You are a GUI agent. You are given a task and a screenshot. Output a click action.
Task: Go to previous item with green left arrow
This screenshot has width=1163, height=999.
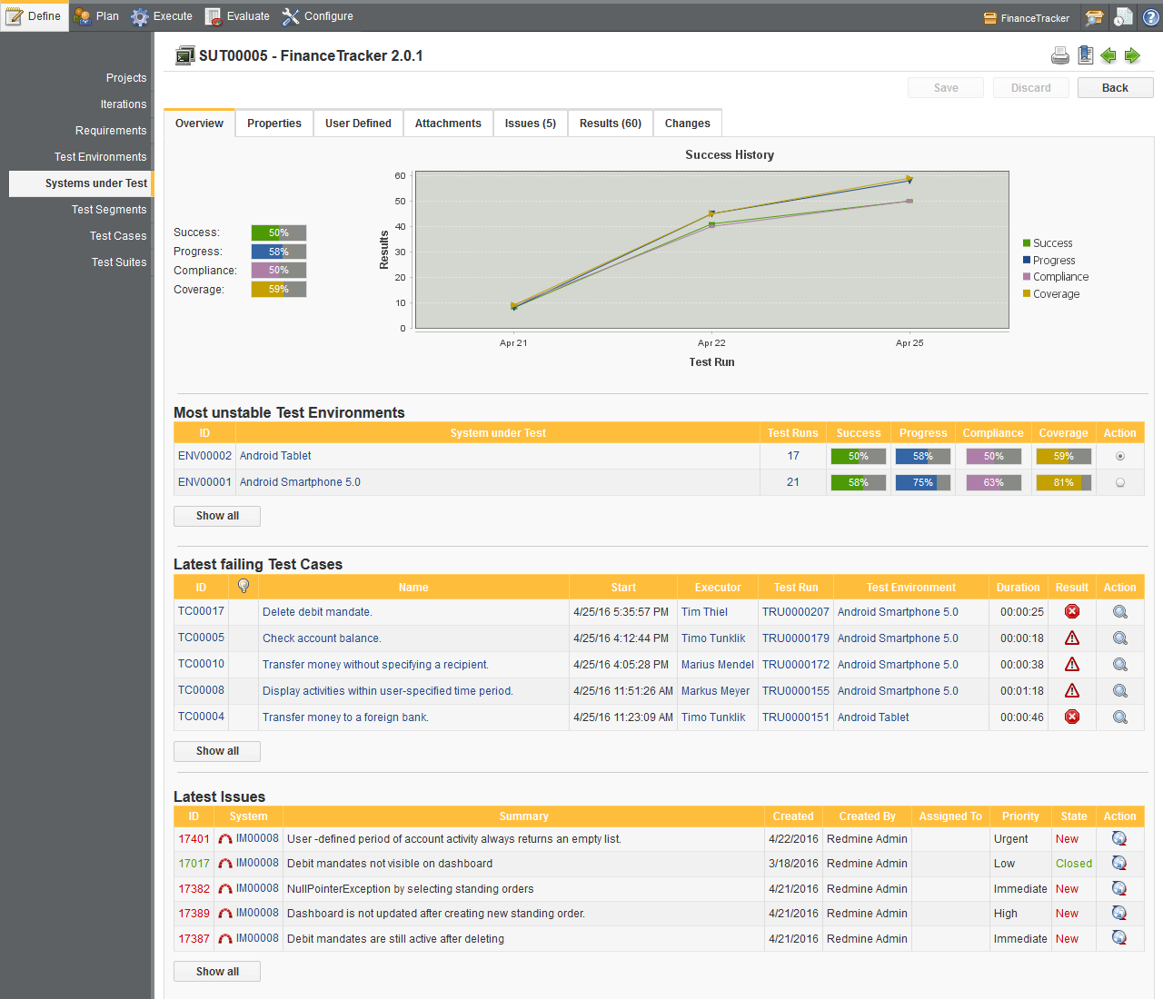point(1108,56)
